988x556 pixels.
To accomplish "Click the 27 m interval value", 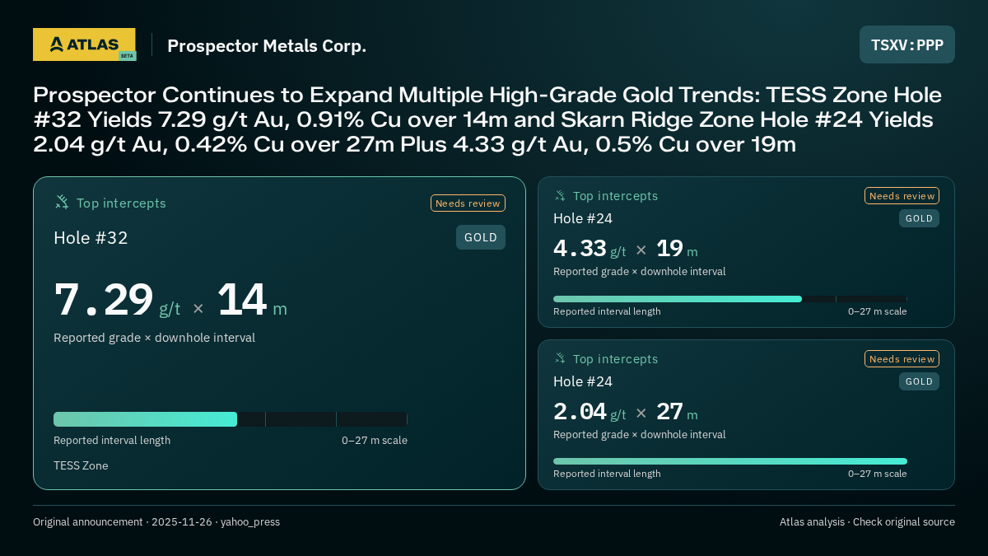I will point(677,412).
